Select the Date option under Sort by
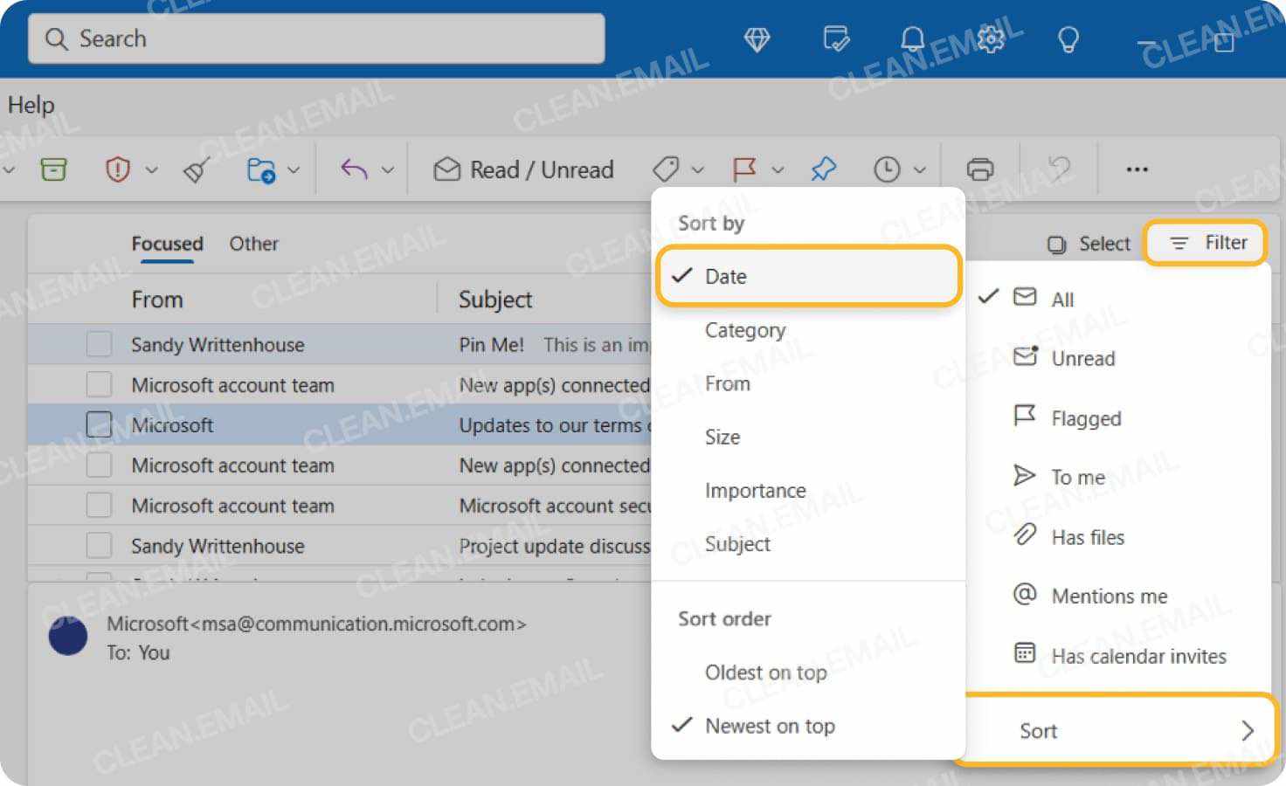 pos(725,276)
